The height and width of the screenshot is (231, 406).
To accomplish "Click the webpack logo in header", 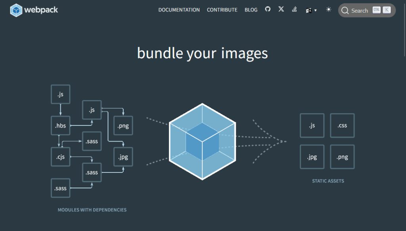I will coord(34,10).
